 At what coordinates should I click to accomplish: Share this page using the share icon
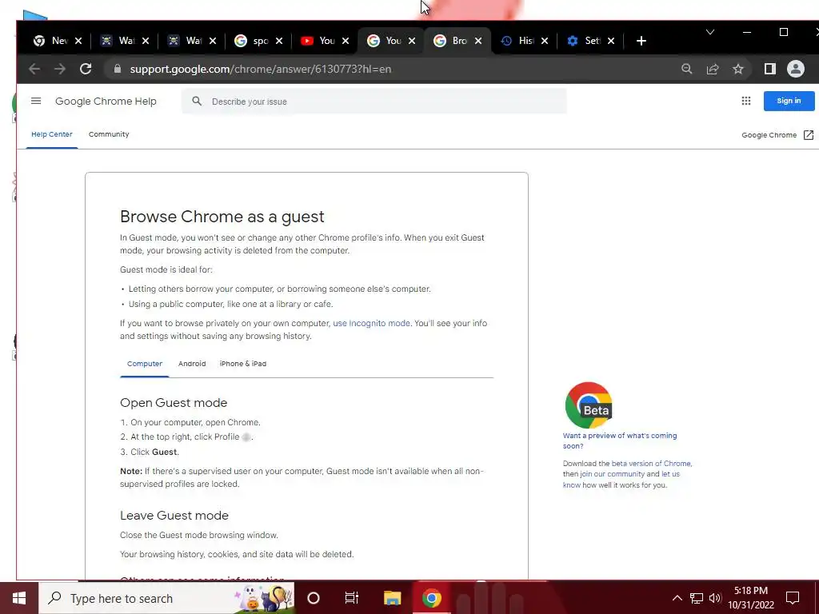pos(713,69)
